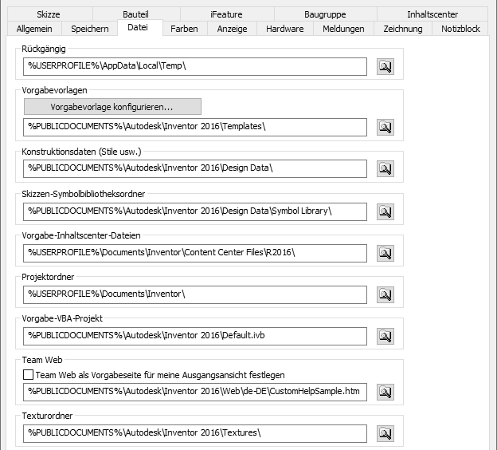This screenshot has width=497, height=450.
Task: Browse for the Texturordner folder
Action: point(385,433)
